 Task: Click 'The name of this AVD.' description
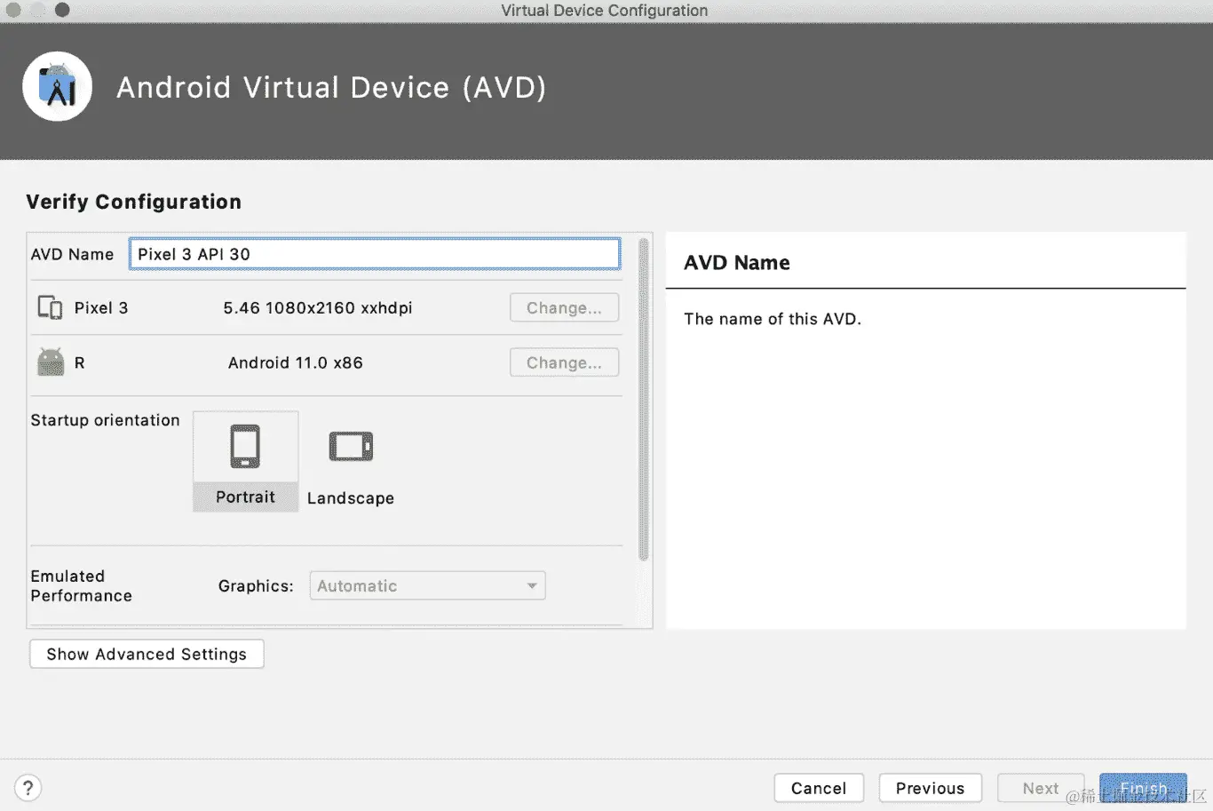pyautogui.click(x=773, y=319)
